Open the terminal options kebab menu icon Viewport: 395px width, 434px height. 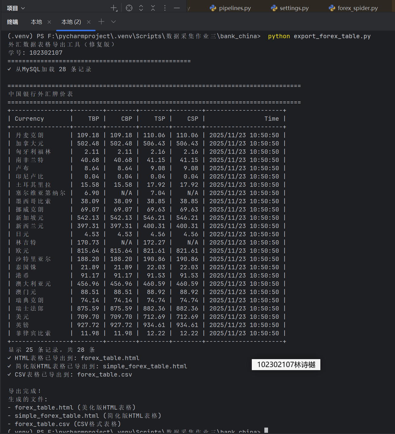[165, 8]
